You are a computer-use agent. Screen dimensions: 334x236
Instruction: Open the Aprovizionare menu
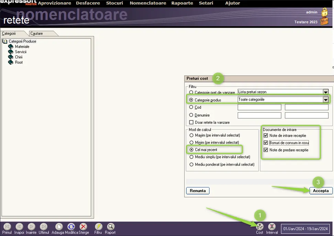point(55,3)
